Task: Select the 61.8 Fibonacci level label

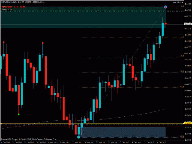Action: coord(182,86)
